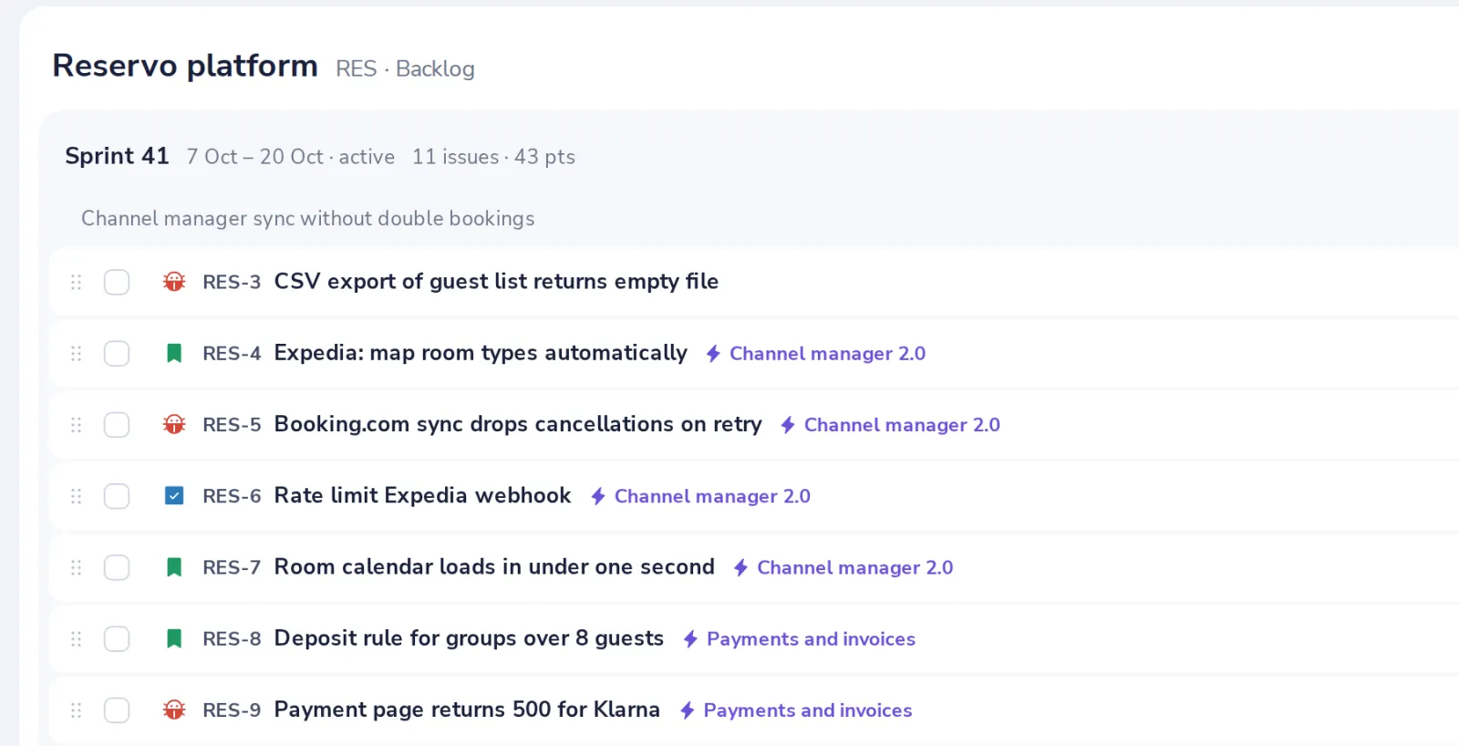The width and height of the screenshot is (1459, 746).
Task: Grab the drag handle for RES-8
Action: 77,638
